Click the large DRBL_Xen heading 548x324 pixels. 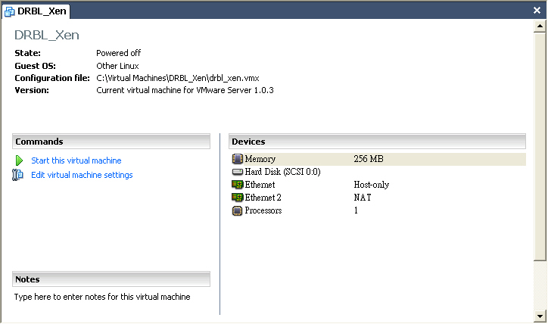(47, 36)
